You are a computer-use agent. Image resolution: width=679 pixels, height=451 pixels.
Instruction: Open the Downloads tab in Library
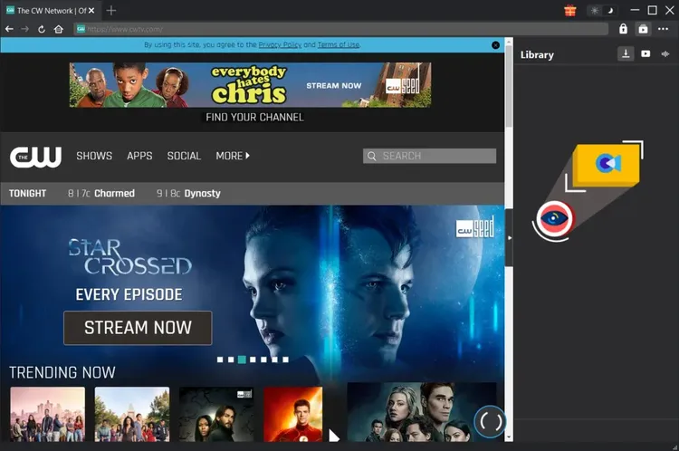pos(626,54)
